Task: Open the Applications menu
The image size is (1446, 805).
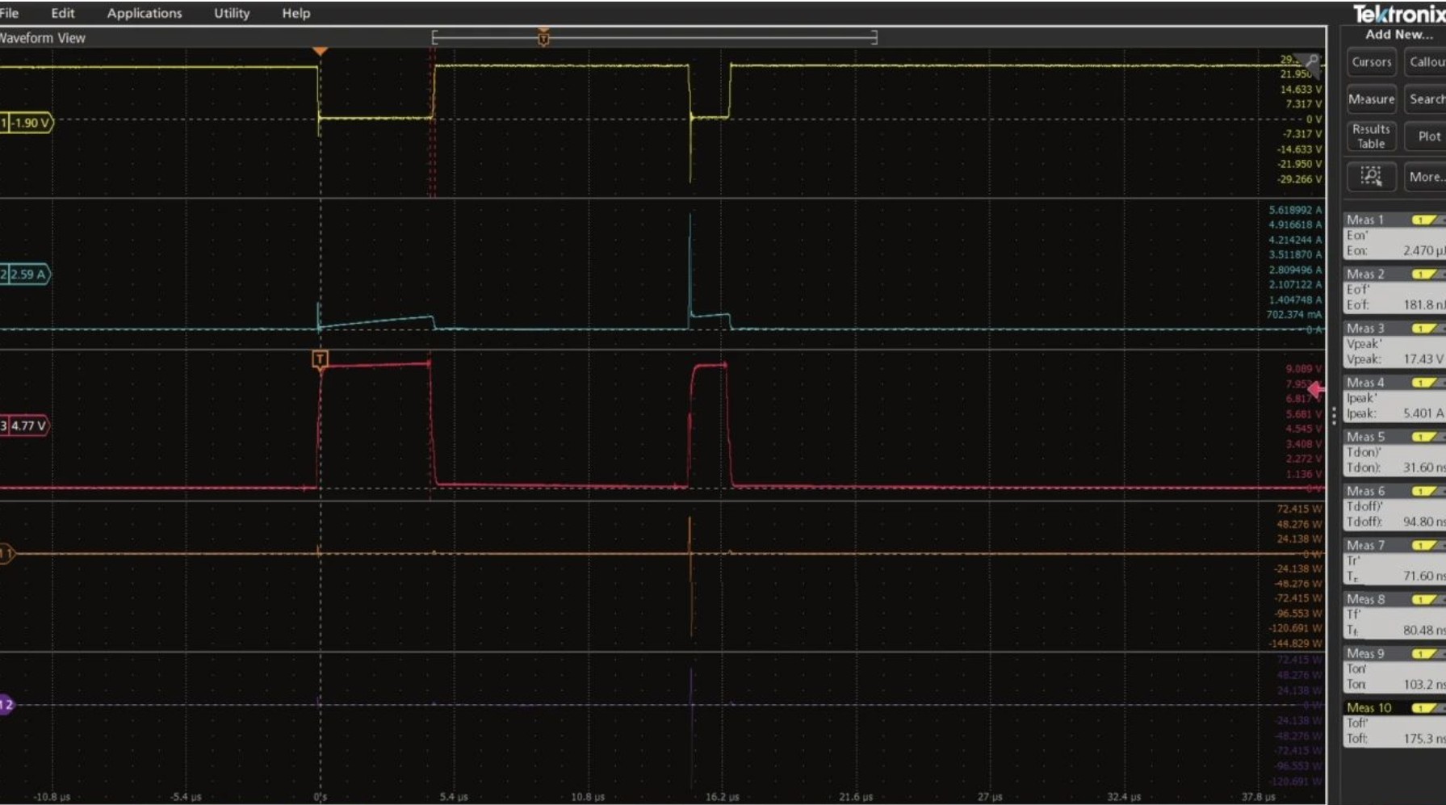Action: pos(145,13)
